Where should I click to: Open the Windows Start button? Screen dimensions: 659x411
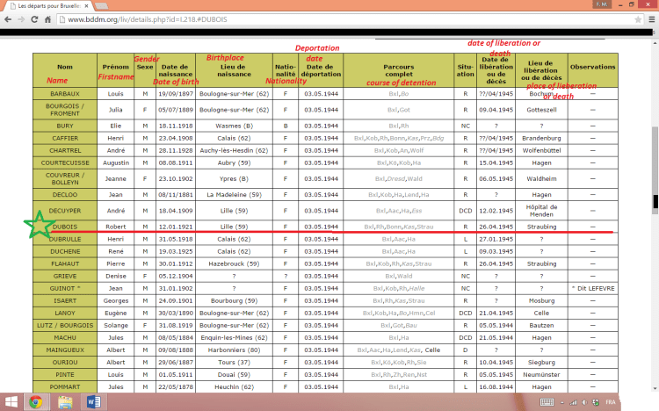click(x=11, y=402)
